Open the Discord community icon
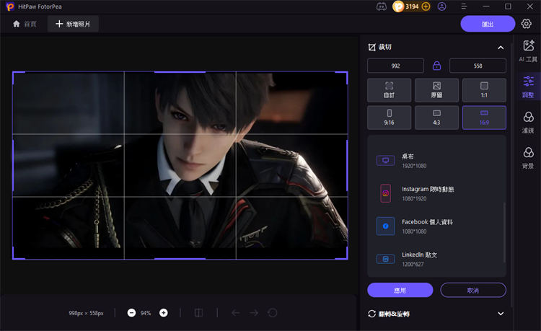Image resolution: width=541 pixels, height=331 pixels. (x=382, y=6)
